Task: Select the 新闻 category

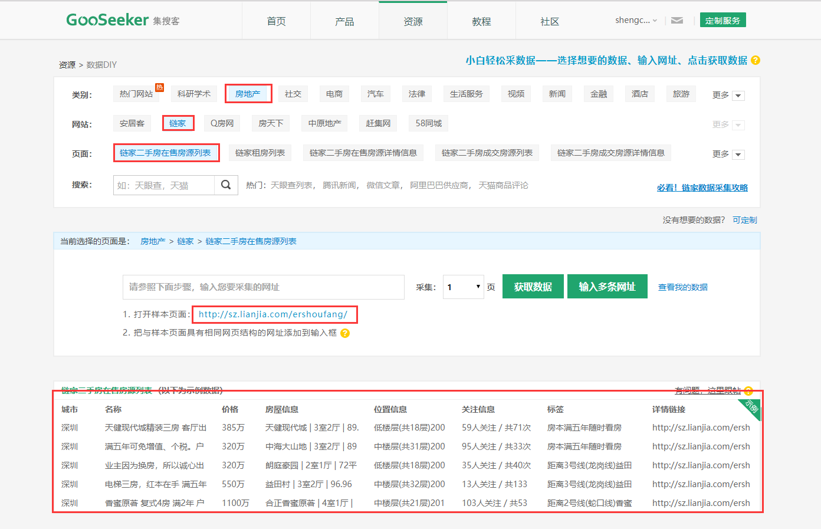Action: tap(557, 94)
